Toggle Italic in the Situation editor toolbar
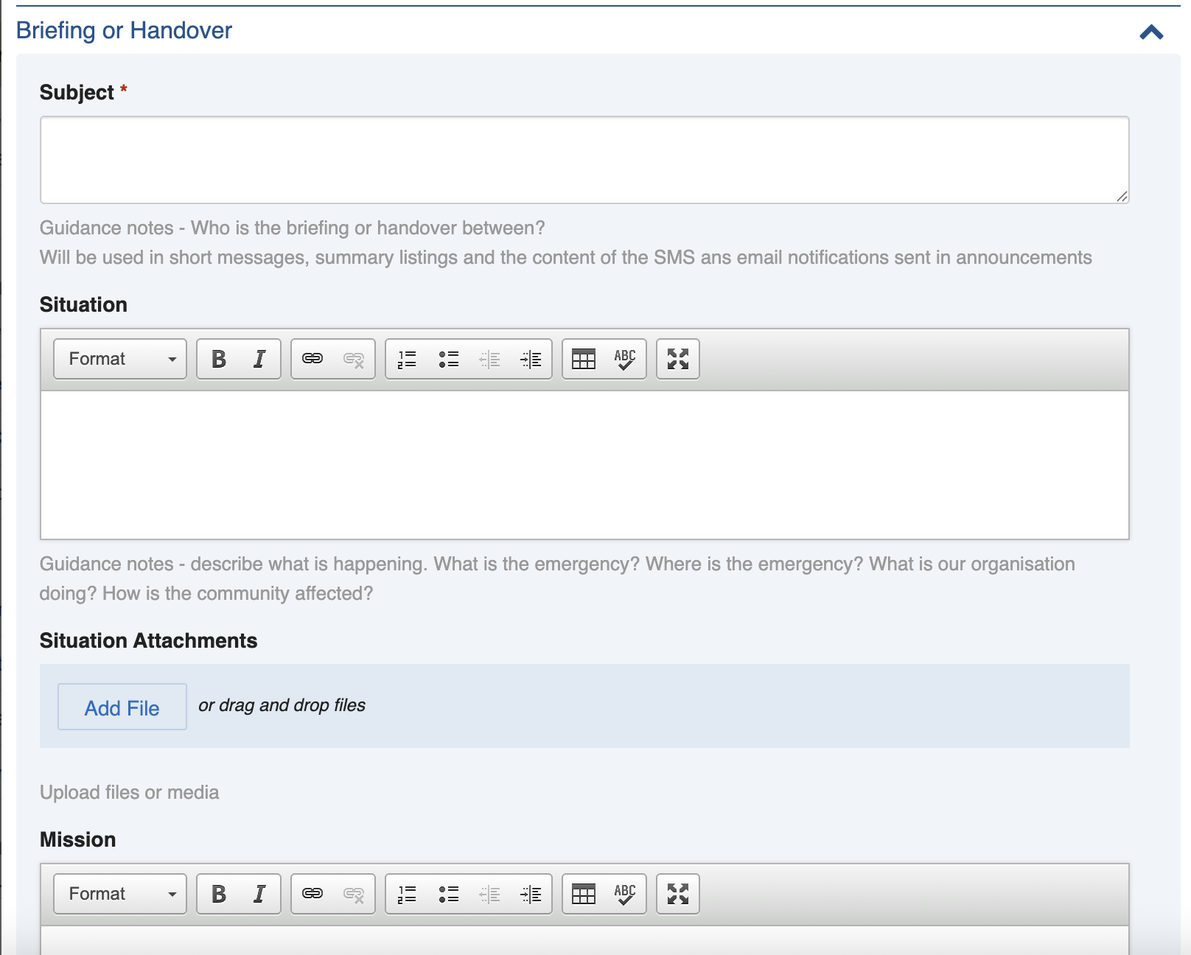Screen dimensions: 1191x955 click(x=259, y=359)
